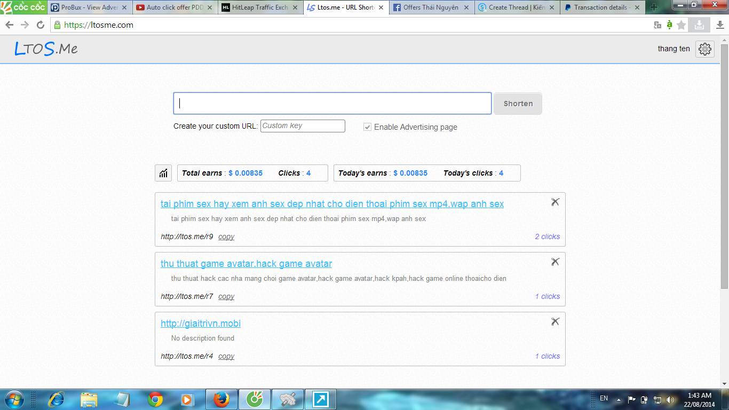Close the ProBux tab
Screen dimensions: 729x410
pyautogui.click(x=124, y=7)
